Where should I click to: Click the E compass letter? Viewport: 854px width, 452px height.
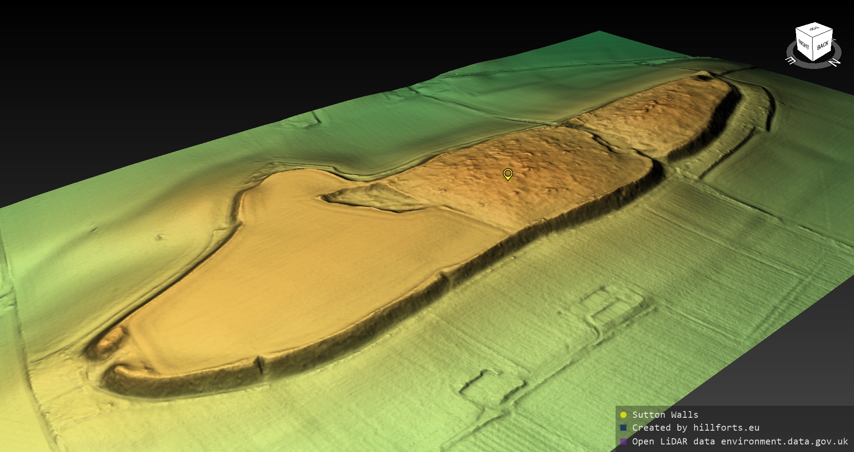791,61
